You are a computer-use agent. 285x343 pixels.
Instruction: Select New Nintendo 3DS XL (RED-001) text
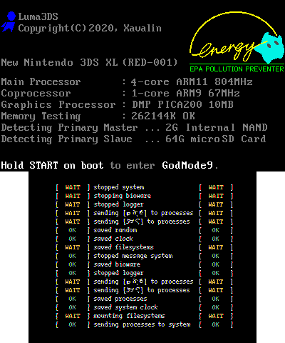click(89, 62)
